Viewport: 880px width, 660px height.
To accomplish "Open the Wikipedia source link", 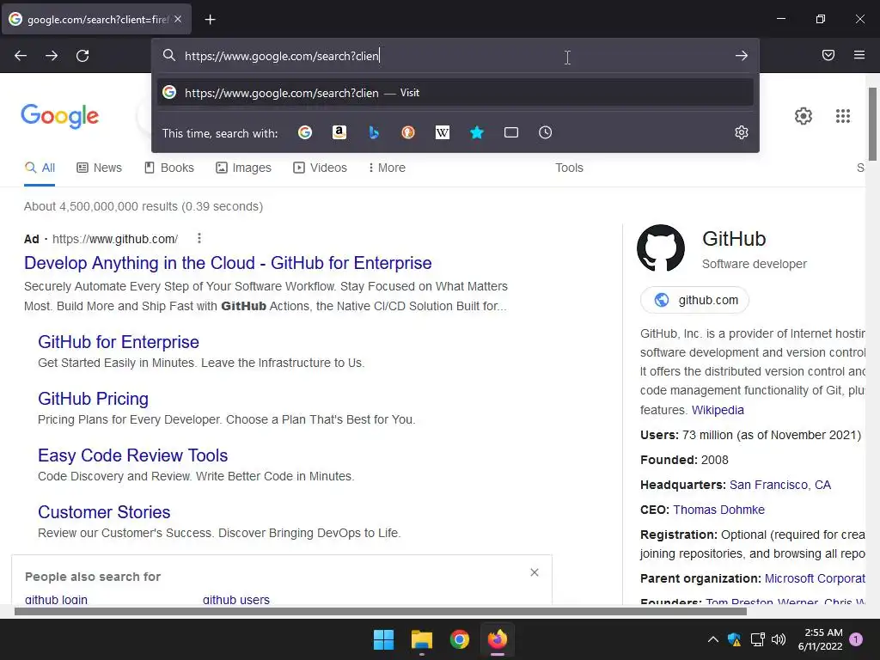I will point(718,410).
